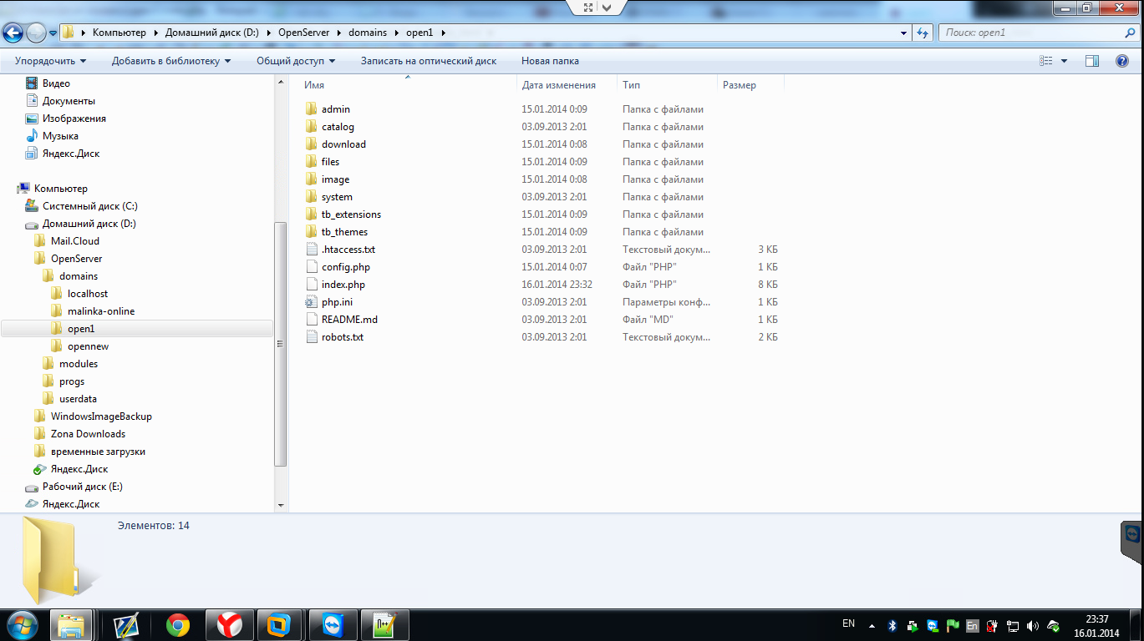Select the admin folder icon
Image resolution: width=1144 pixels, height=641 pixels.
point(311,109)
